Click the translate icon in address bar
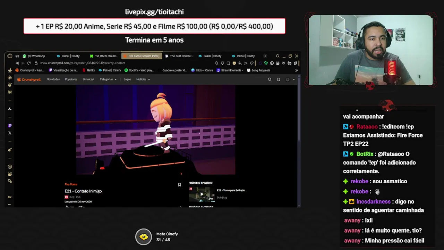The height and width of the screenshot is (250, 444). (240, 63)
